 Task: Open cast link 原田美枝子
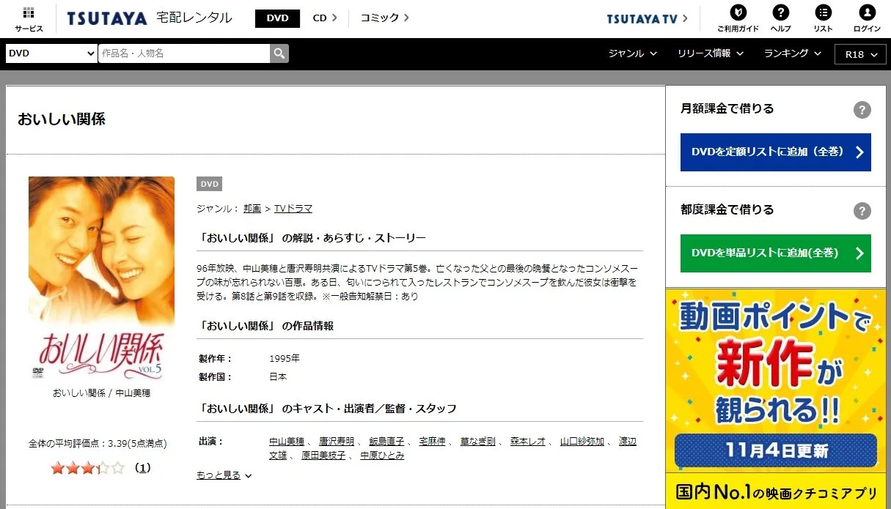323,456
